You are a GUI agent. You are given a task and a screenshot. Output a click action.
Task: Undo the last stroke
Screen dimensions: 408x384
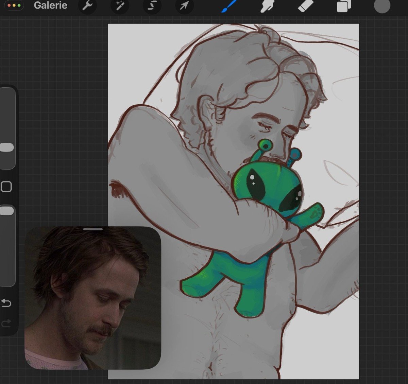(6, 302)
